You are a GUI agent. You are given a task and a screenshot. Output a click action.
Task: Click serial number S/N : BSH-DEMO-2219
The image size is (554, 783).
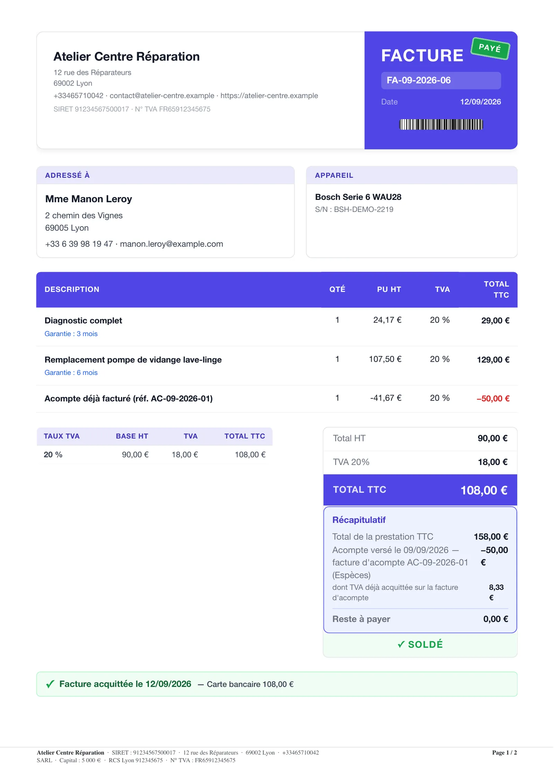[354, 209]
